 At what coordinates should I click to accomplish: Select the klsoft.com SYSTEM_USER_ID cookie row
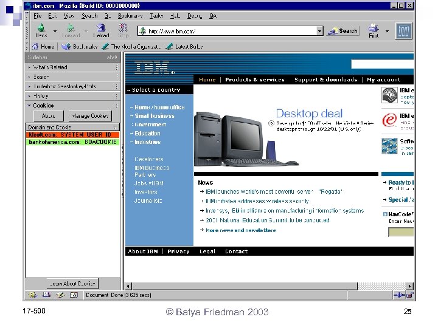(x=72, y=135)
